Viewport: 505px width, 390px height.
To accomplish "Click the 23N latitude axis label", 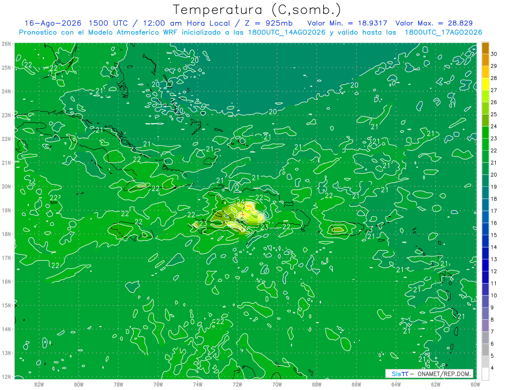I will (x=6, y=115).
